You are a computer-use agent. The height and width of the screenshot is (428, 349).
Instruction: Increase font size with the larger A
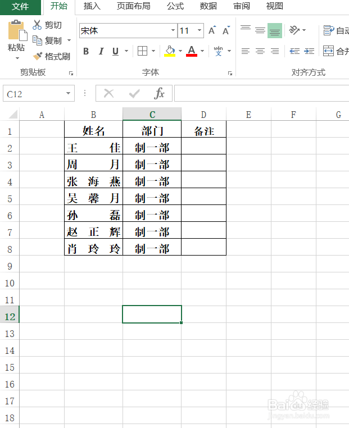[212, 30]
